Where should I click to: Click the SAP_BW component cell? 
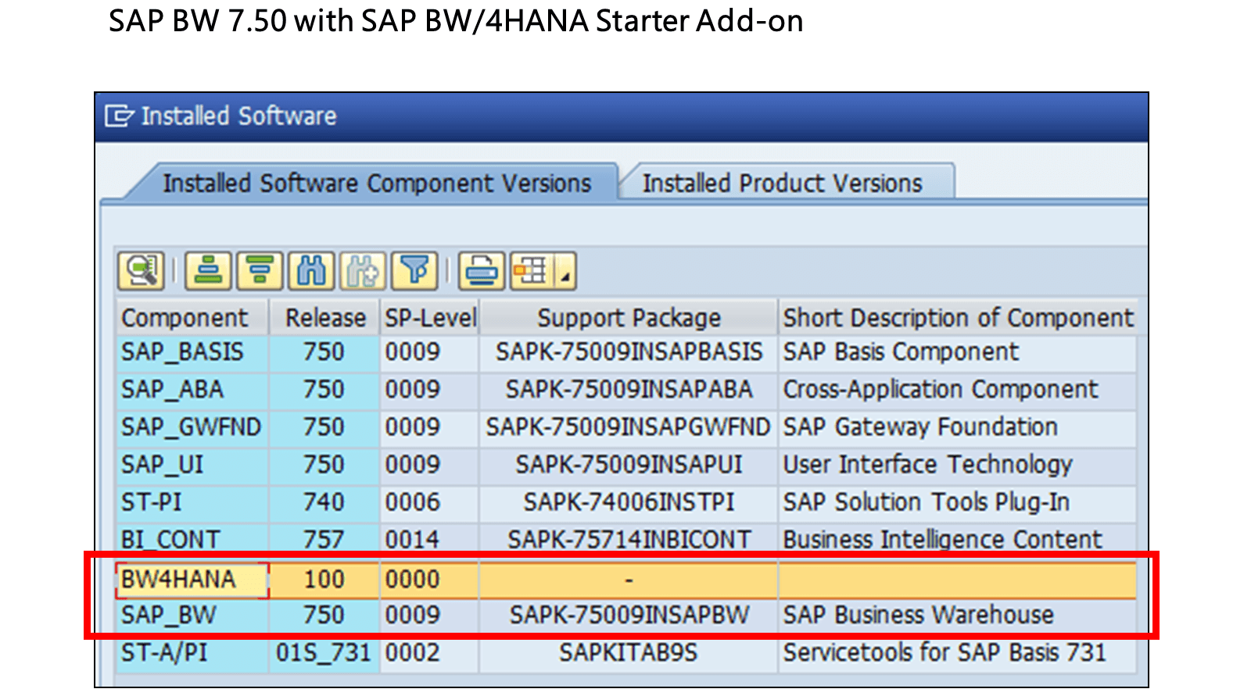[x=192, y=616]
